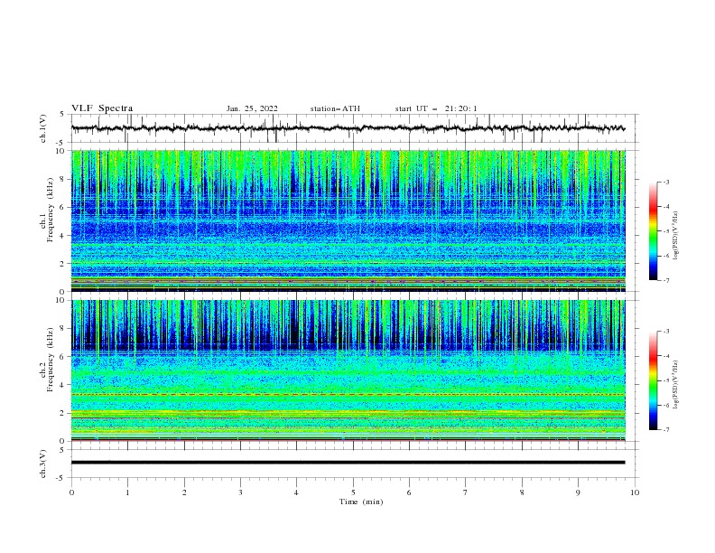This screenshot has width=715, height=553.
Task: Click time axis tick label "1"
Action: click(127, 492)
